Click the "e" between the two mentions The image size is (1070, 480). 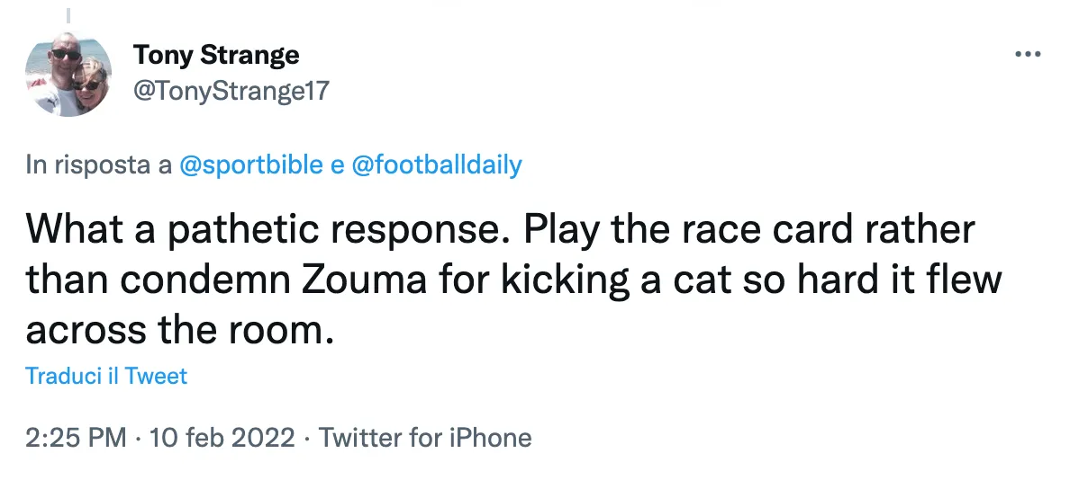point(338,165)
